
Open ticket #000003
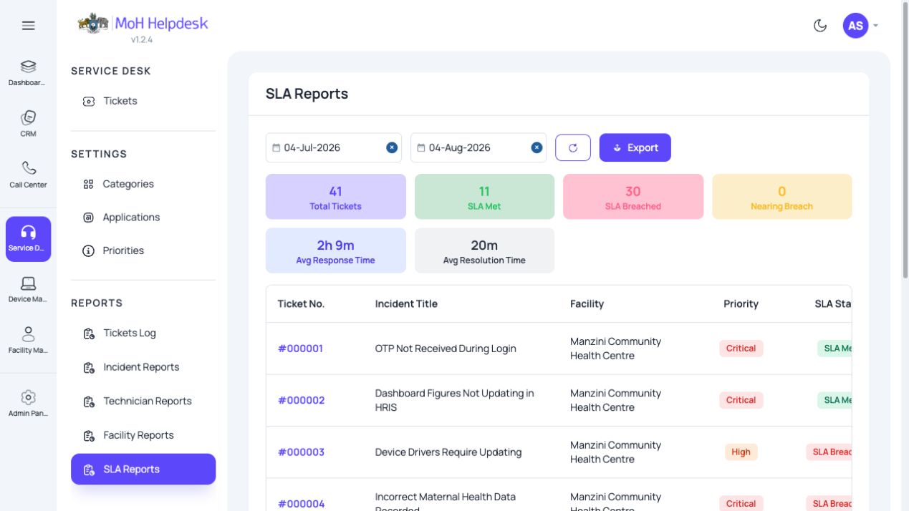tap(301, 452)
